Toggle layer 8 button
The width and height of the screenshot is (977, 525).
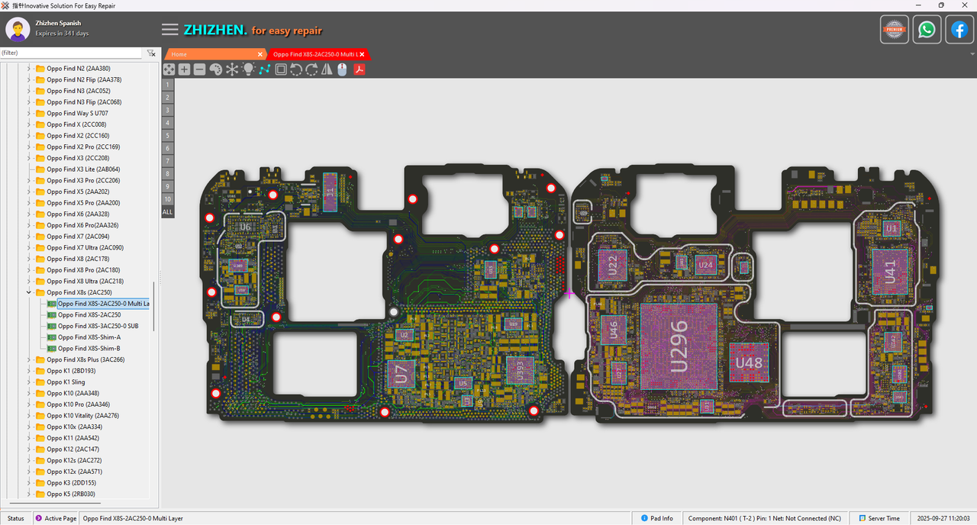tap(168, 173)
